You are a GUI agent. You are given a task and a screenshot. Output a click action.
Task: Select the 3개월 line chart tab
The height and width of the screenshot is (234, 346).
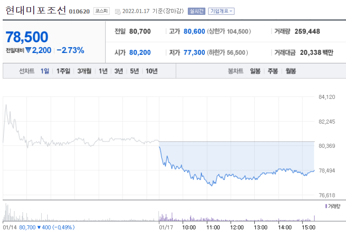84,71
